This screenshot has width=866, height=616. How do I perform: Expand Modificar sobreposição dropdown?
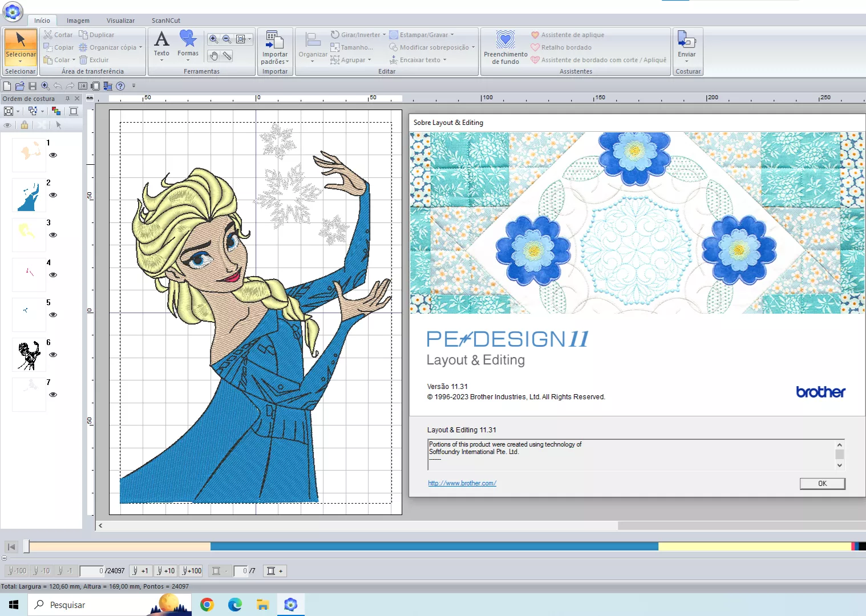(x=473, y=47)
